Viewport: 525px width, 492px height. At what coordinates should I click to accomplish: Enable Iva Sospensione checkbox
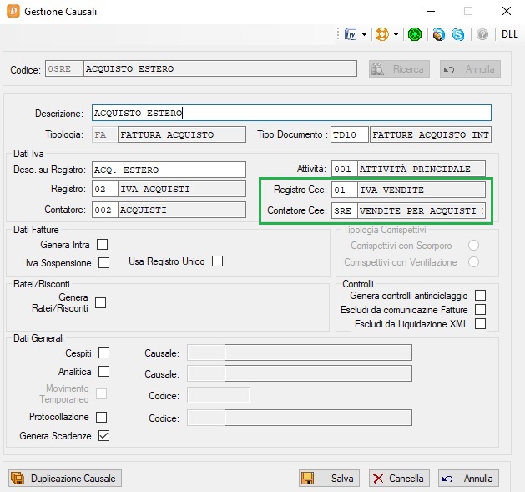(103, 263)
